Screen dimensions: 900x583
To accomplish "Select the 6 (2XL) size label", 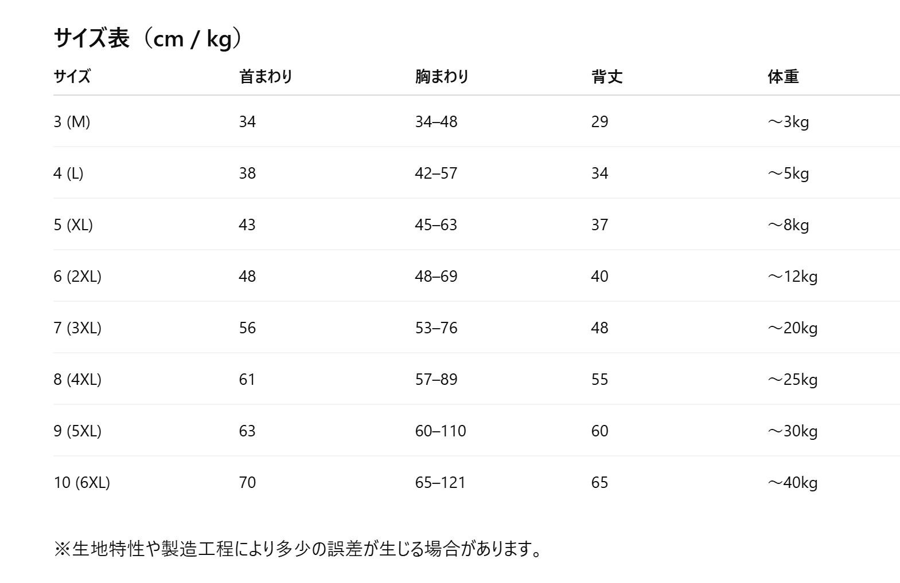I will click(77, 276).
